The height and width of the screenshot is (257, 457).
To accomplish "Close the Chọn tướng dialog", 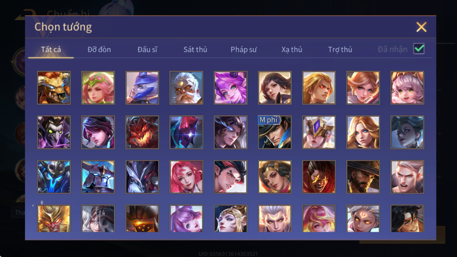I will 421,27.
